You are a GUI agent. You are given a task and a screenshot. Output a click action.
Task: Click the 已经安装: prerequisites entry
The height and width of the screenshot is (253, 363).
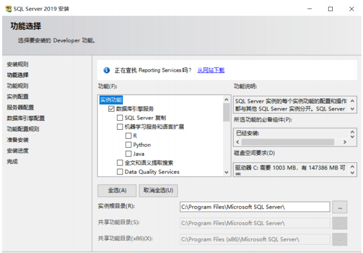pyautogui.click(x=247, y=133)
